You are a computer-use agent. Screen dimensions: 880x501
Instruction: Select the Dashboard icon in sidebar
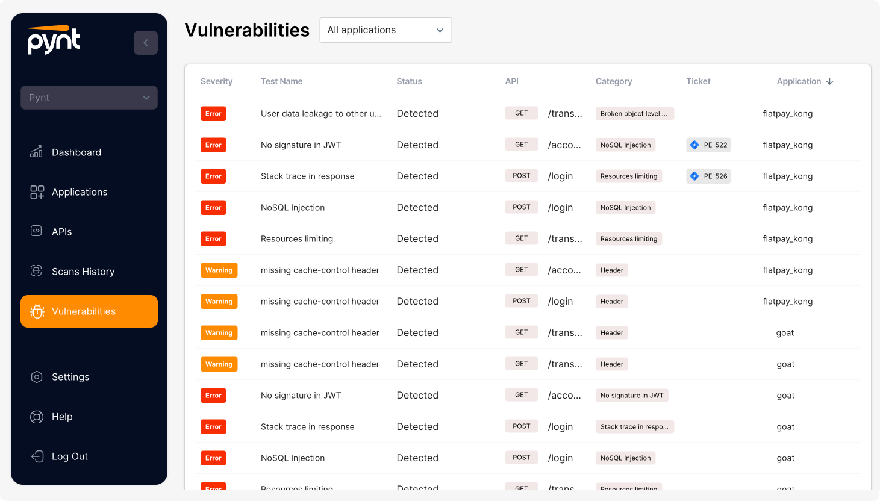36,152
